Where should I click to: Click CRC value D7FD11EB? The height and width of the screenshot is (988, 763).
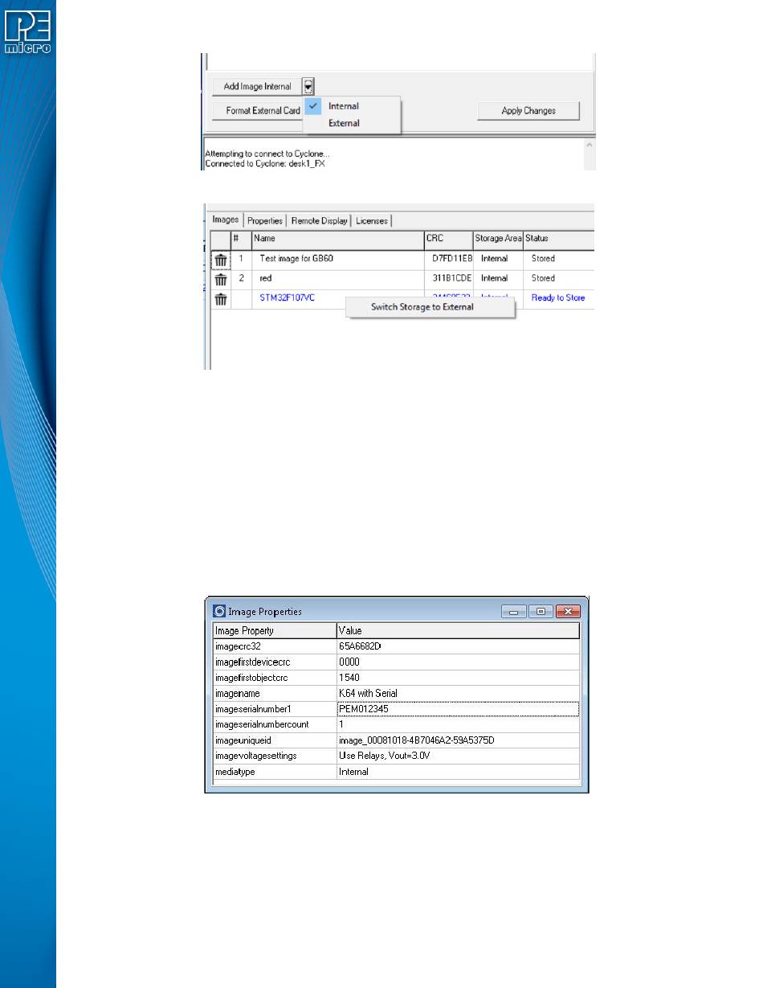tap(452, 259)
